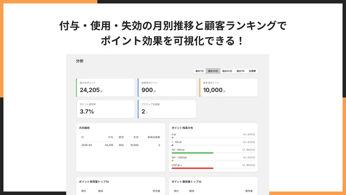Click the 総付与ポイント 24,205 card
346x195 pixels.
pos(105,88)
